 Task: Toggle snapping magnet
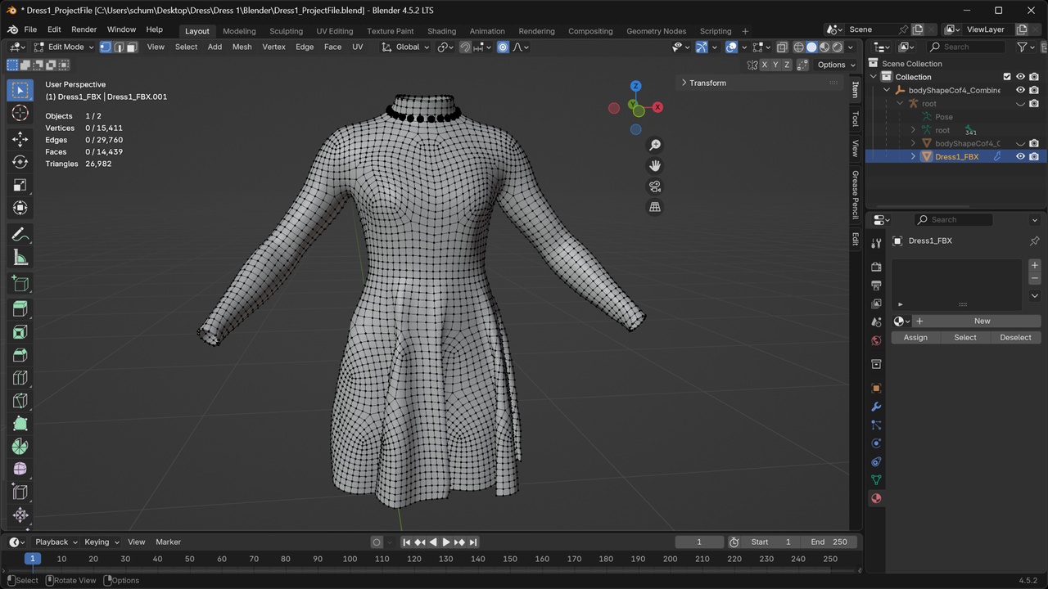click(465, 47)
